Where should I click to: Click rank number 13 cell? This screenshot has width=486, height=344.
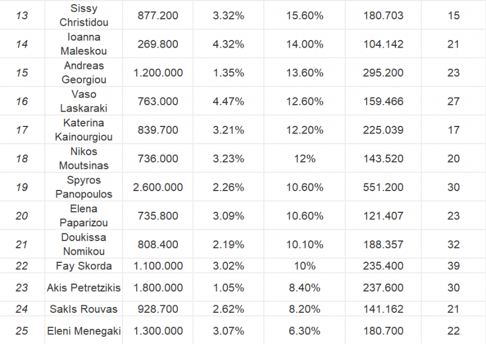point(22,16)
